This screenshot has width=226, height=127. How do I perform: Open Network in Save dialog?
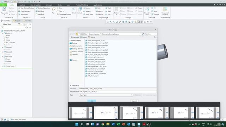[73, 60]
